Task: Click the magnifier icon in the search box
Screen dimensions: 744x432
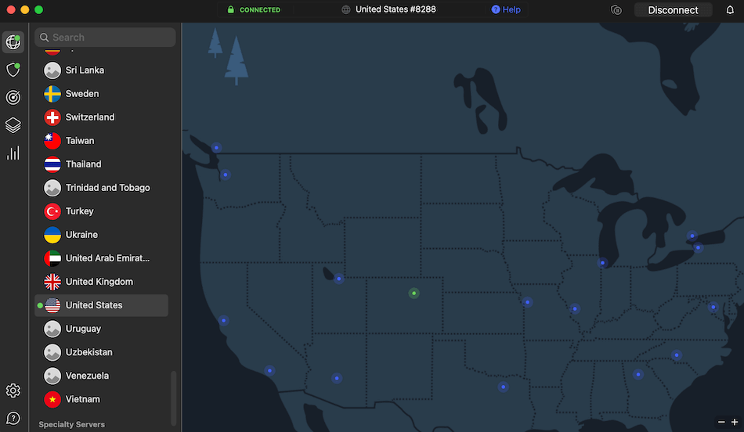Action: pos(44,38)
